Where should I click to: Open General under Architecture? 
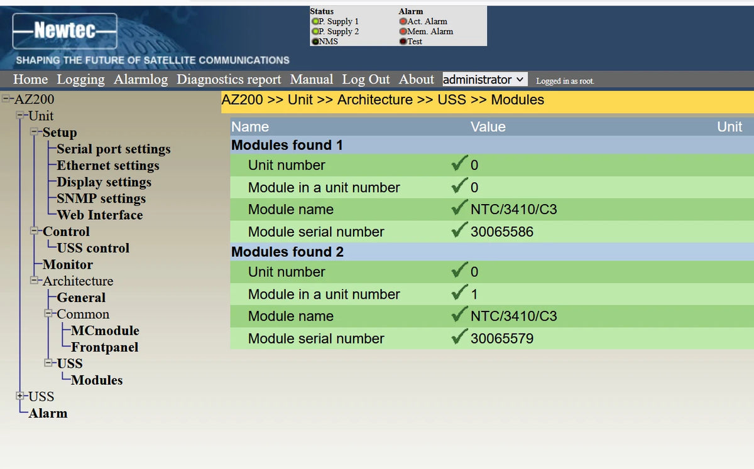click(x=81, y=298)
